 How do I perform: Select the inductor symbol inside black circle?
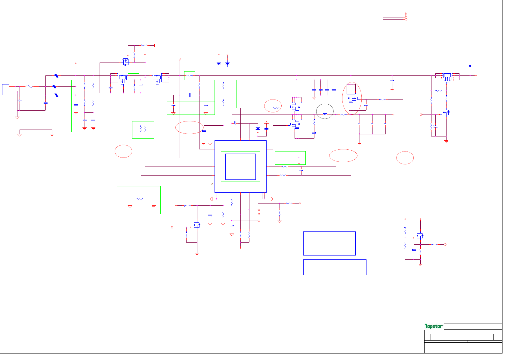click(x=325, y=114)
